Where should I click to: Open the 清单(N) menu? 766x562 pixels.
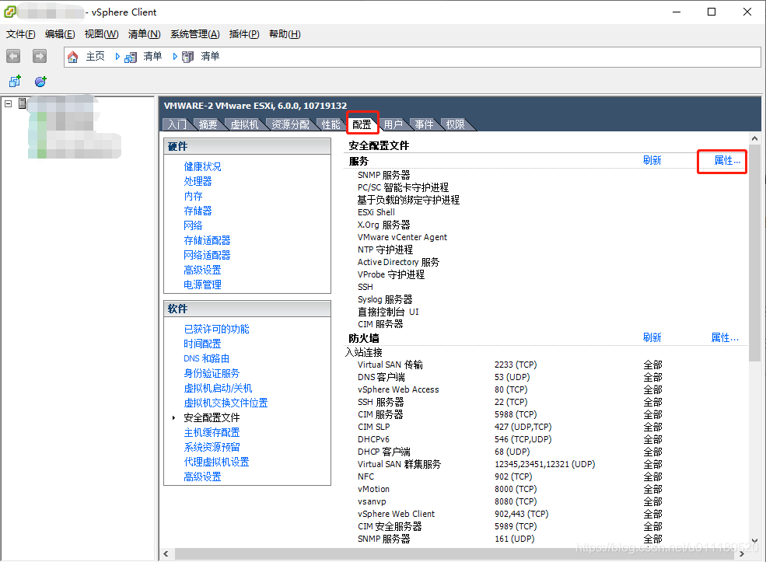144,34
